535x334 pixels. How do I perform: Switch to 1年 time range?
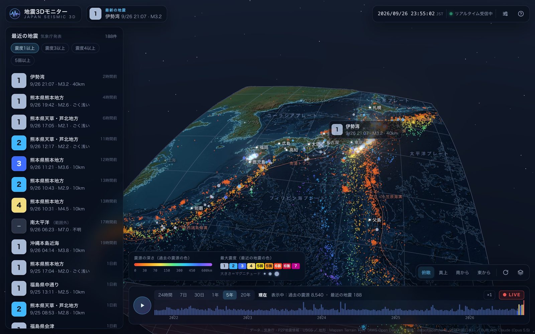click(215, 295)
